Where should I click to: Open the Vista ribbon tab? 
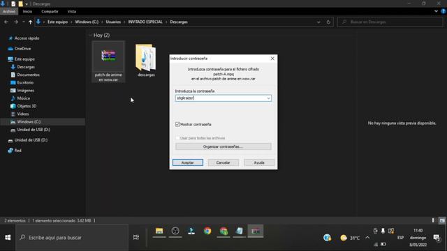pyautogui.click(x=71, y=11)
